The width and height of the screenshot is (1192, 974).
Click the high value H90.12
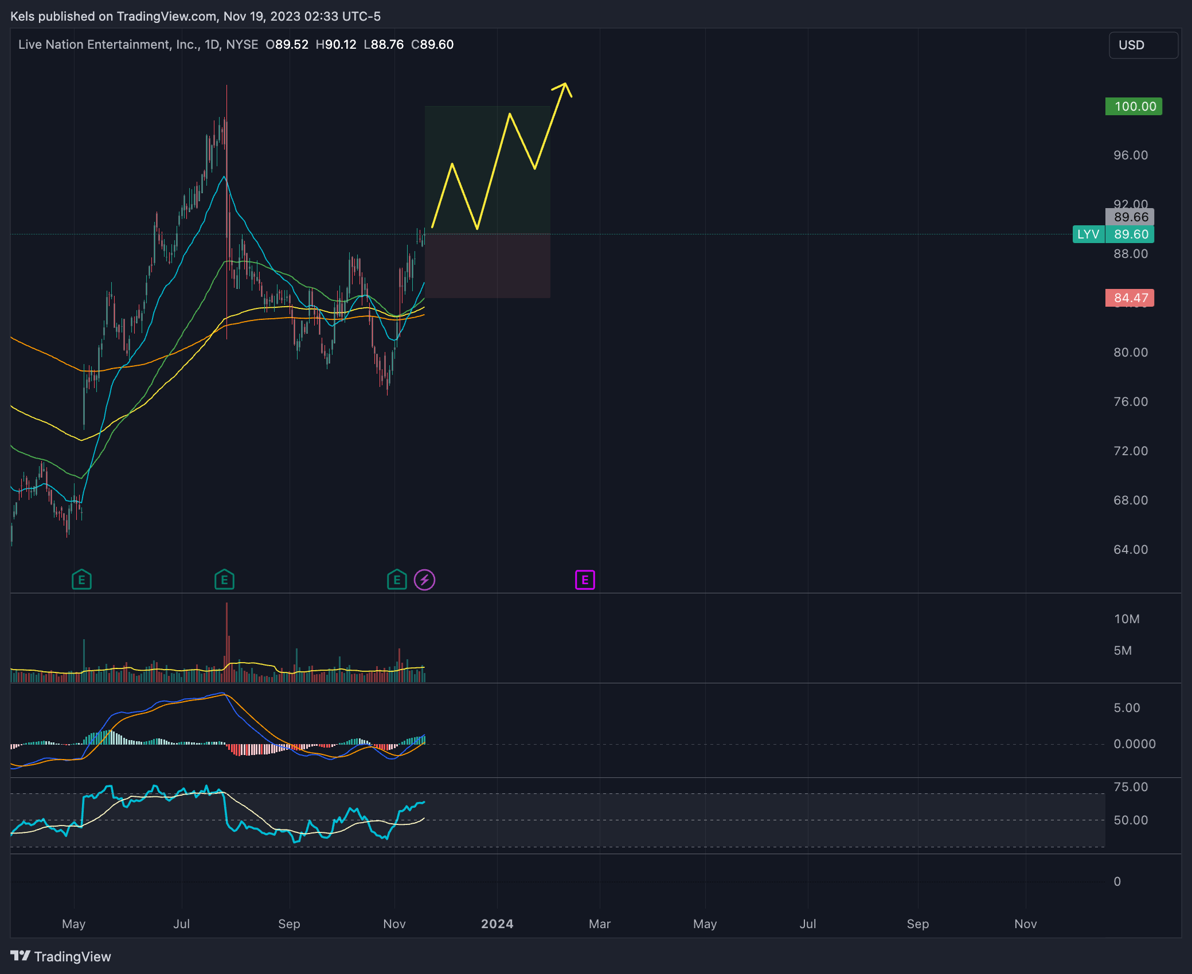(336, 44)
